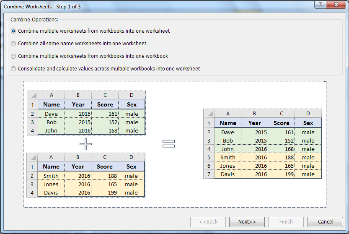Click the plus sign between the source tables
This screenshot has height=234, width=349.
[x=85, y=144]
